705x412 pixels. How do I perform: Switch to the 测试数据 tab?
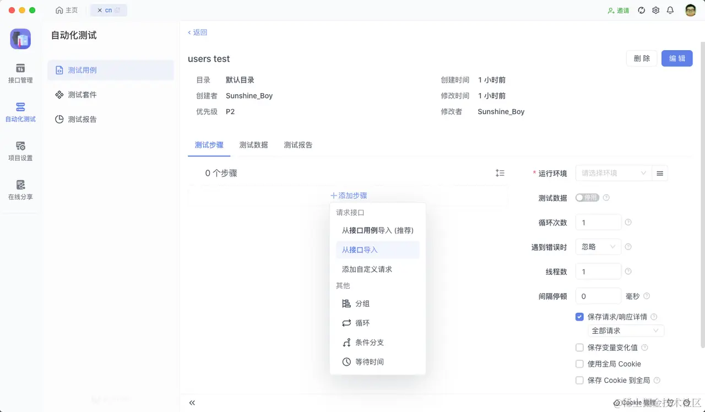[x=254, y=145]
